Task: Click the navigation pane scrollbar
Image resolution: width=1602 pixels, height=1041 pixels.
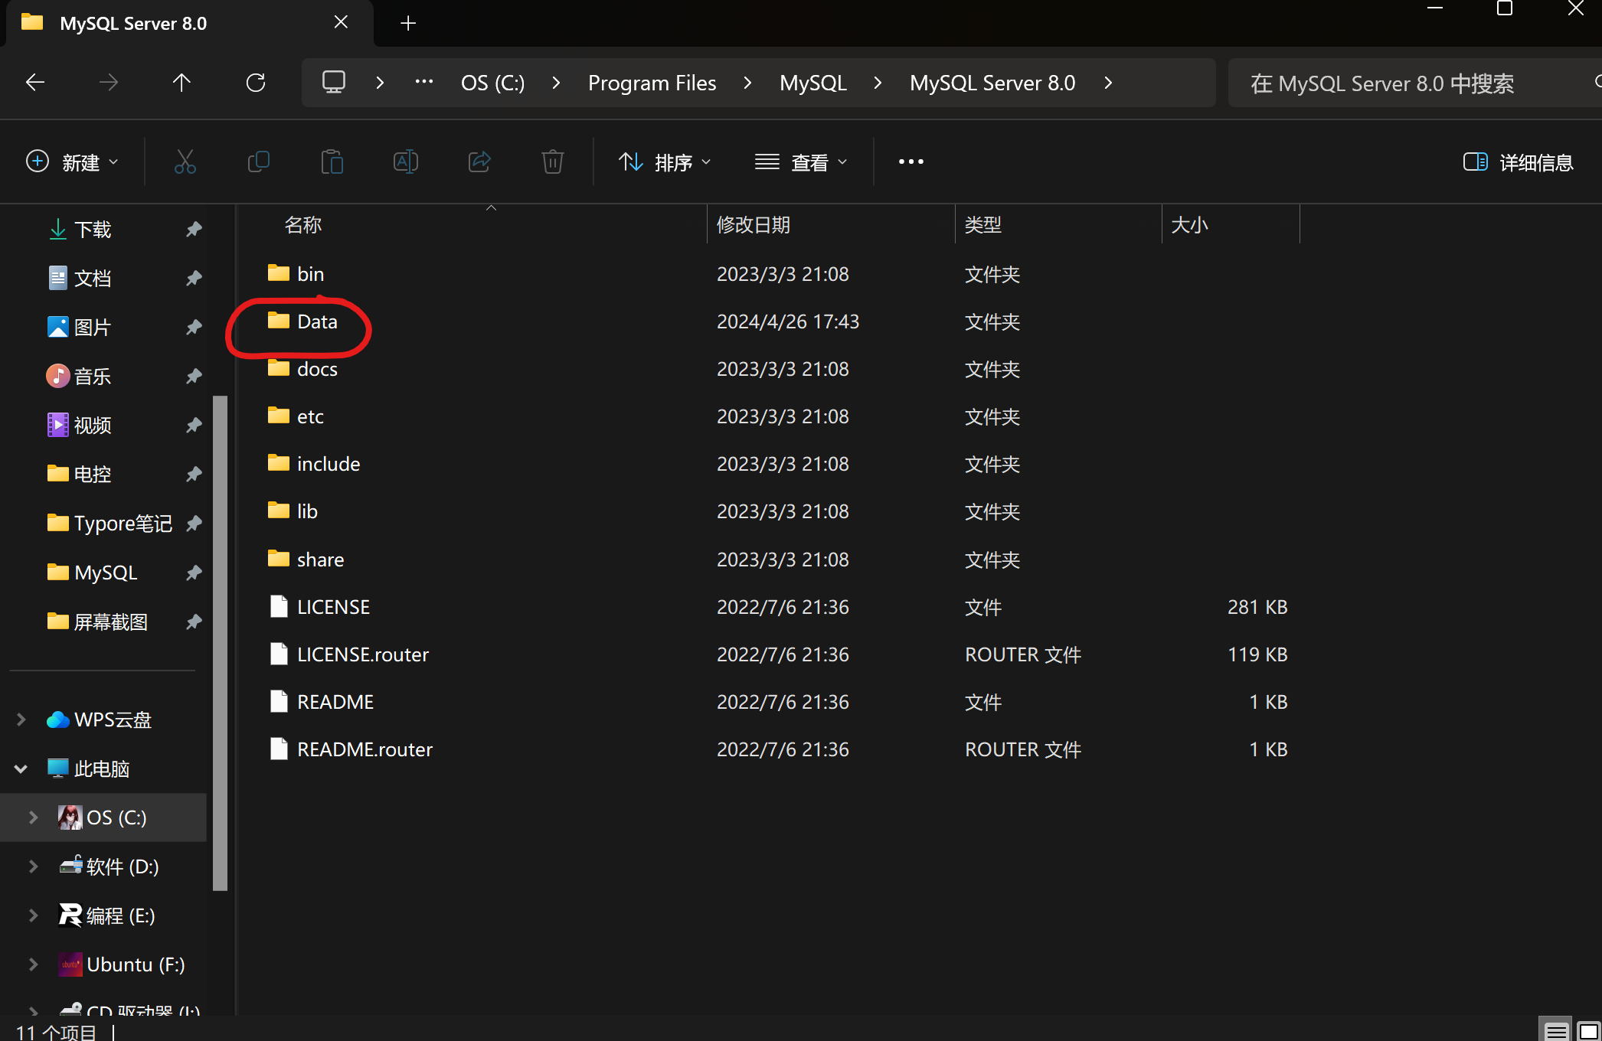Action: (220, 643)
